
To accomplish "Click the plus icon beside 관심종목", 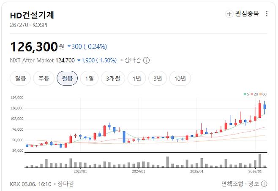I will coord(229,14).
